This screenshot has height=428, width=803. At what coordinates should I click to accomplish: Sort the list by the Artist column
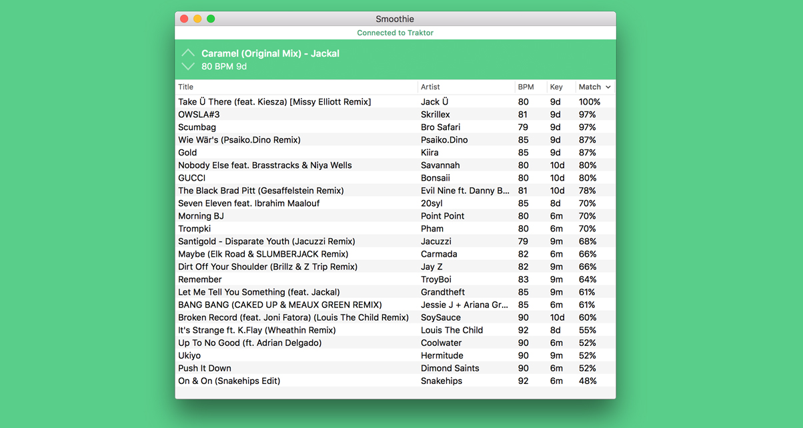(x=466, y=87)
